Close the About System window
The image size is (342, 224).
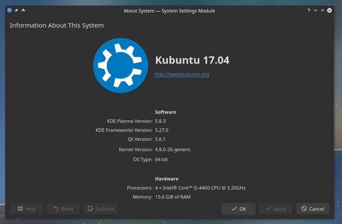330,10
